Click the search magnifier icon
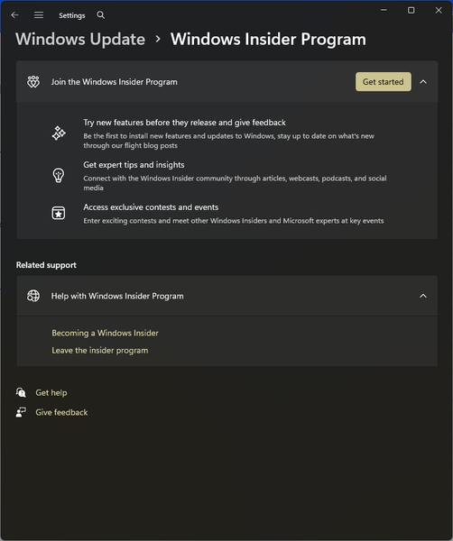 [100, 14]
